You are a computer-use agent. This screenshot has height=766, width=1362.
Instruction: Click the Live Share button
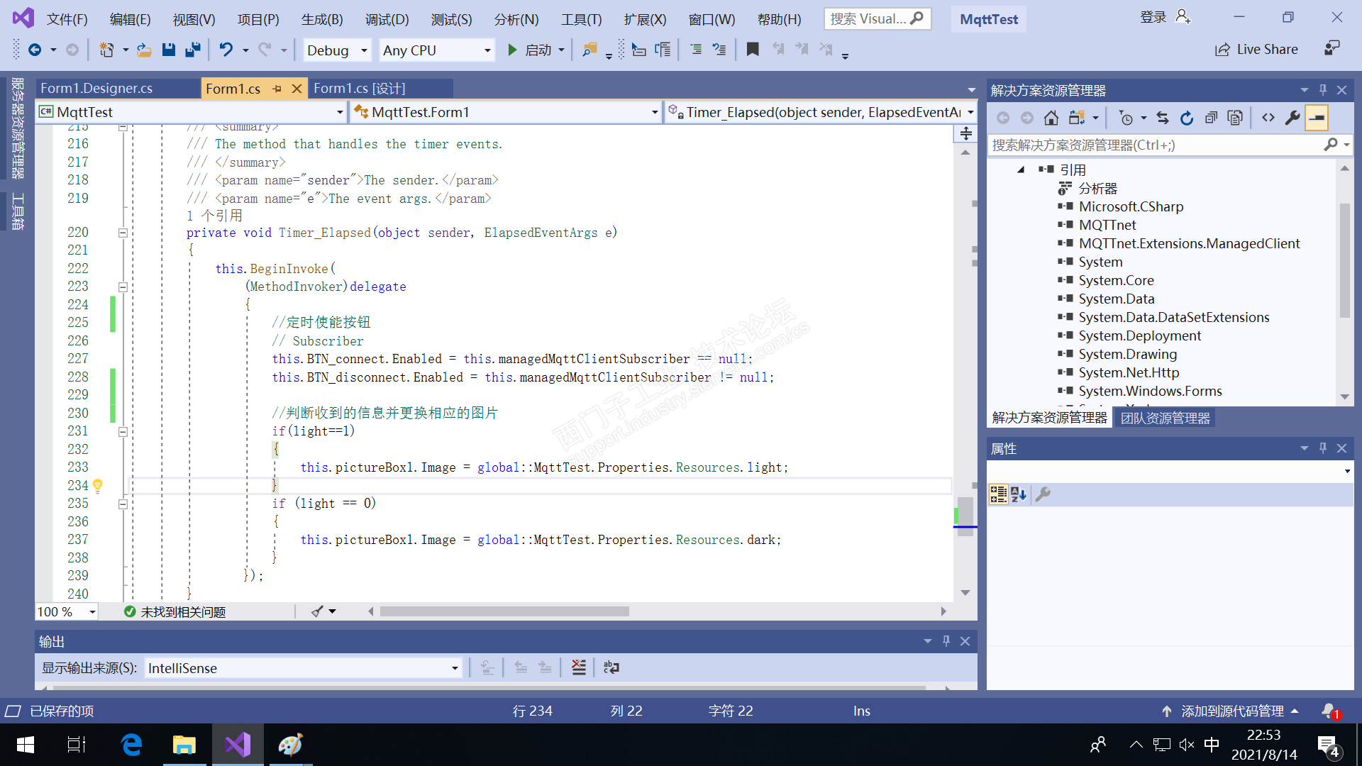point(1256,50)
